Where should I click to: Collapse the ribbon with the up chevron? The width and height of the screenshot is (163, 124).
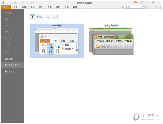[160, 7]
